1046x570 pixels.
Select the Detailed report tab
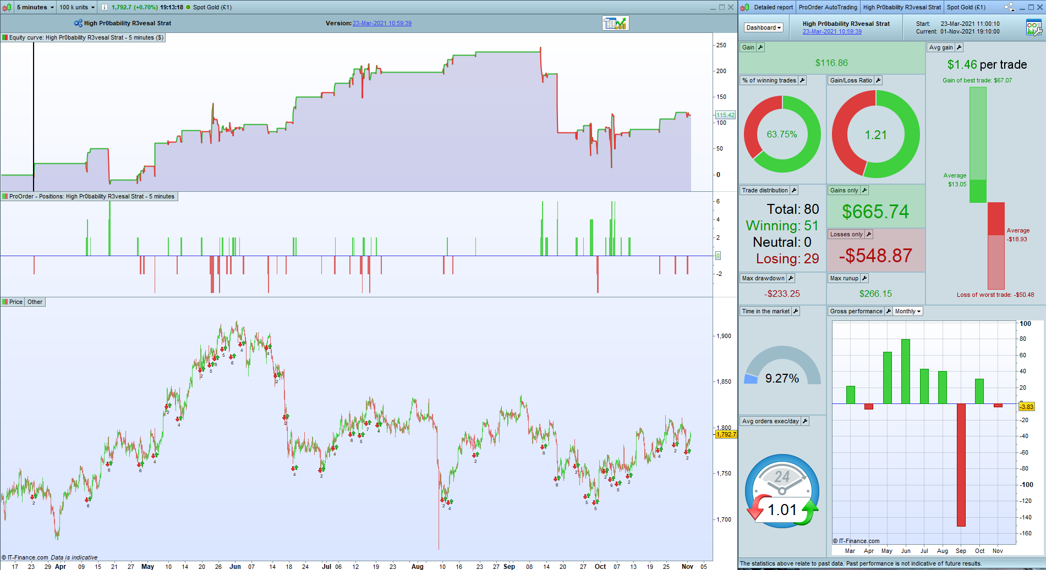pos(773,7)
